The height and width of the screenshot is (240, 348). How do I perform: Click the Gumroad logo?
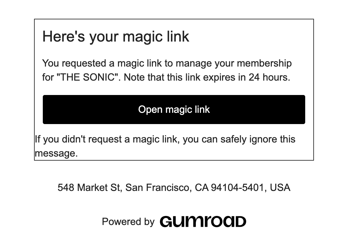[203, 222]
